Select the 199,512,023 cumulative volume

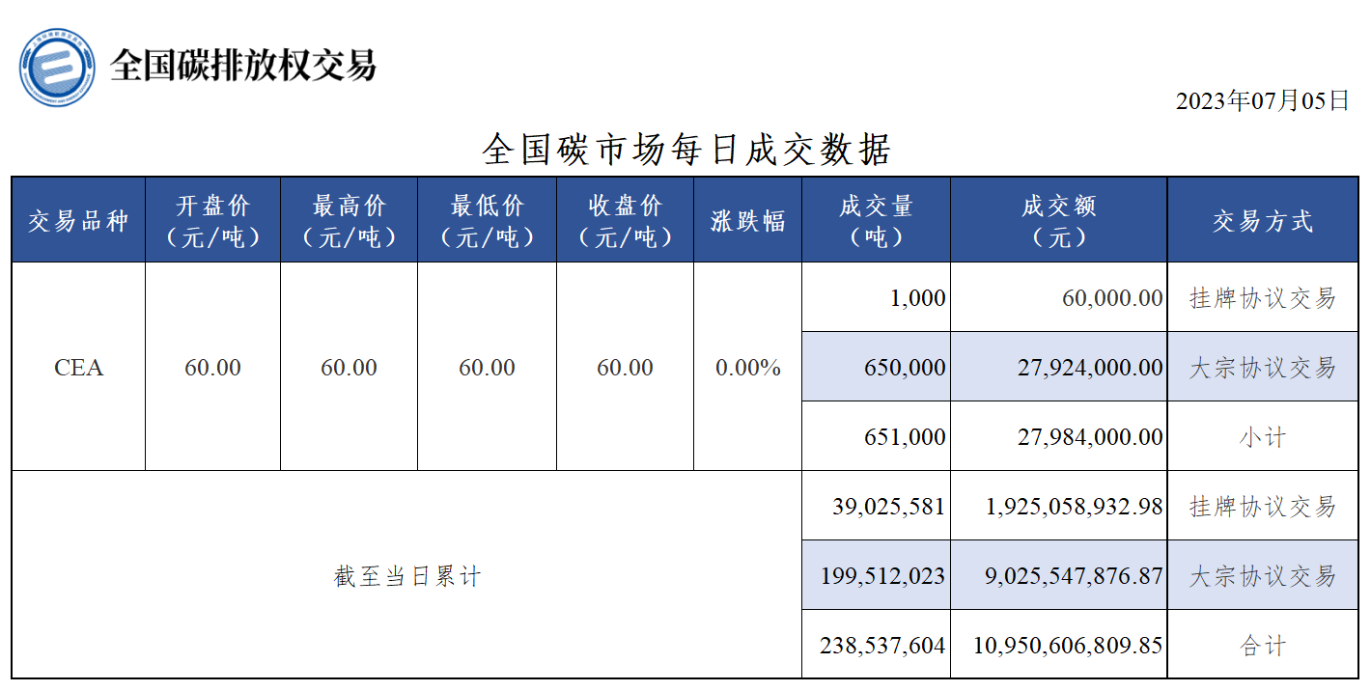point(877,576)
